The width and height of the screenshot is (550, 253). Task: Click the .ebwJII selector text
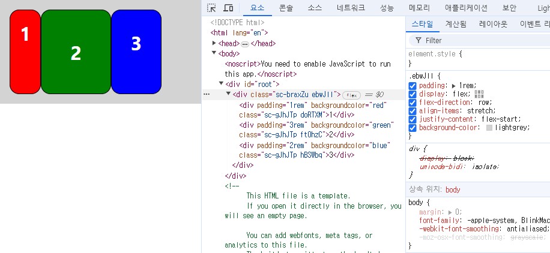[x=422, y=76]
